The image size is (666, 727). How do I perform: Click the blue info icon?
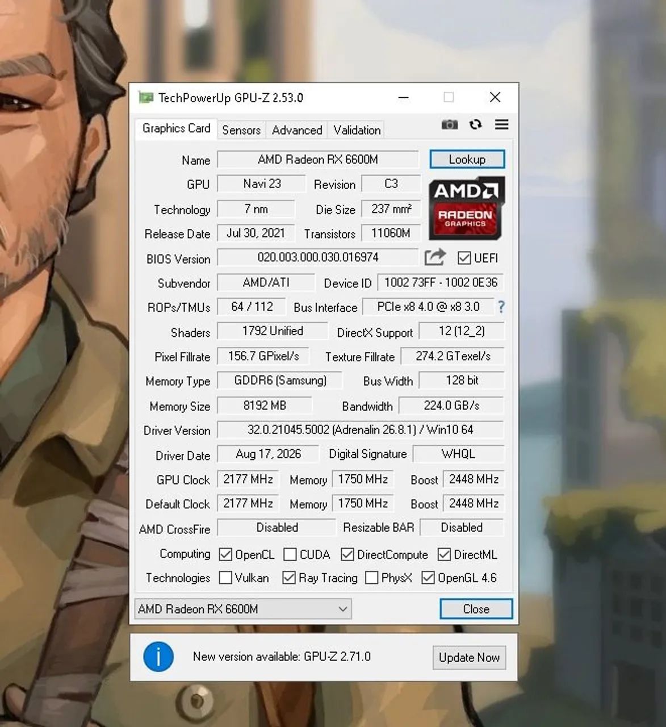click(x=158, y=657)
